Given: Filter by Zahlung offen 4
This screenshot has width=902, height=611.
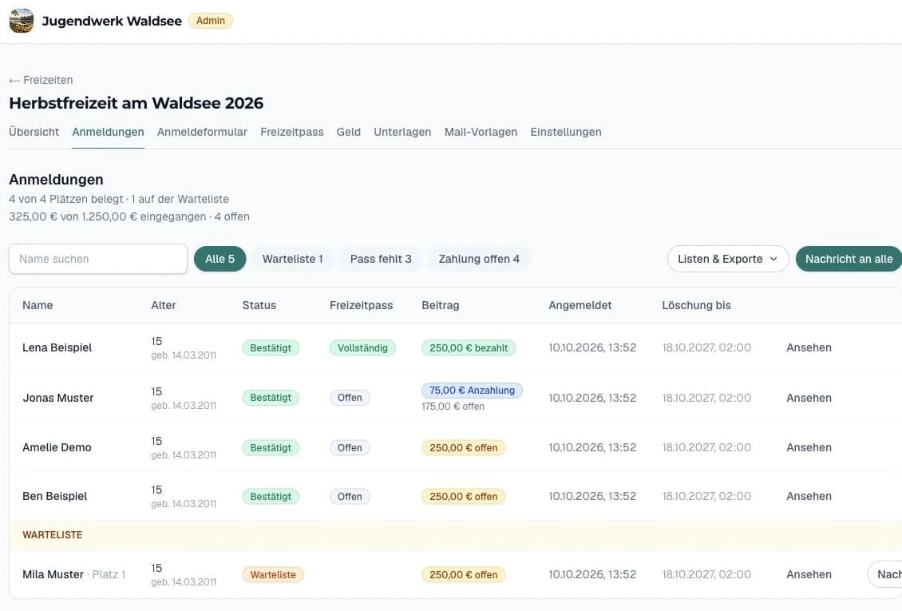Looking at the screenshot, I should 479,259.
